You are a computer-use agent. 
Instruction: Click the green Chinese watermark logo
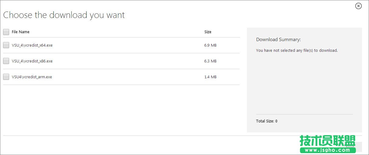point(327,140)
